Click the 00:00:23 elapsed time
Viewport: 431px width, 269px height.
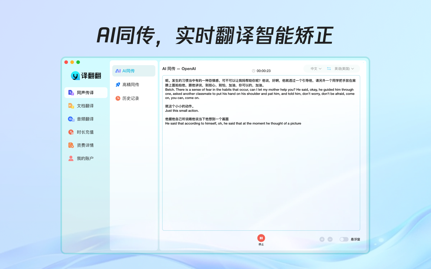click(263, 71)
